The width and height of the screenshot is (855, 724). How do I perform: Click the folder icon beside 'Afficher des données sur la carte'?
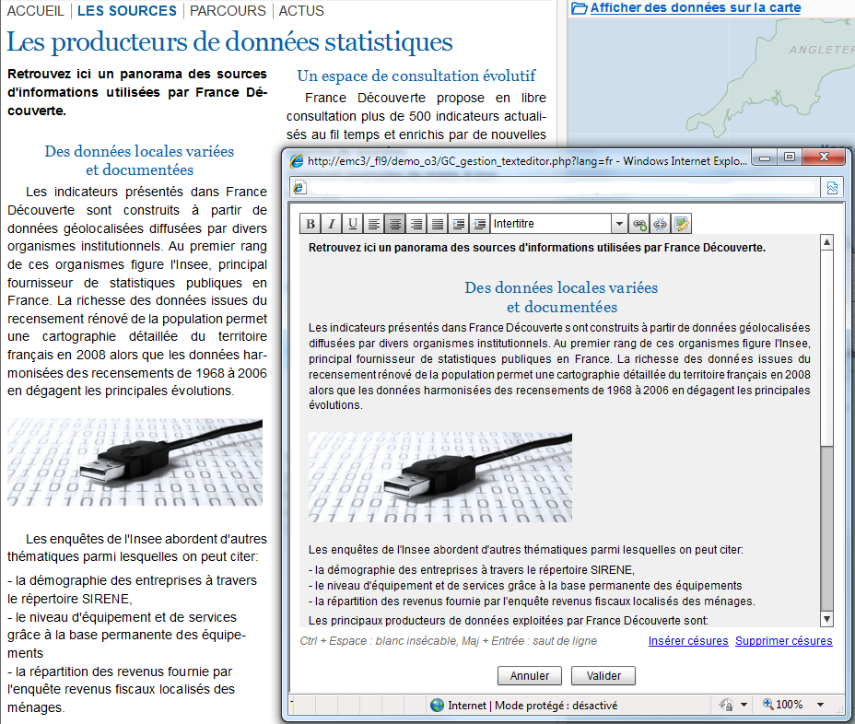[x=580, y=8]
